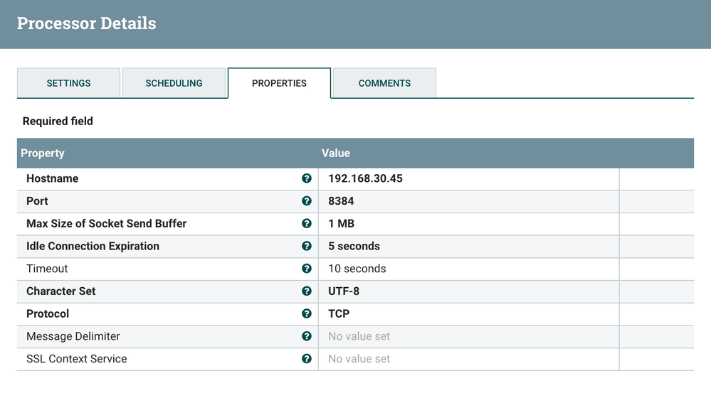Click the help icon next to Hostname
Image resolution: width=711 pixels, height=403 pixels.
[x=307, y=178]
